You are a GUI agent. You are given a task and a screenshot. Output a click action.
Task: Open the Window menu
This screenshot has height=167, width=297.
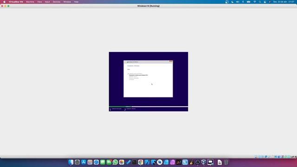[x=67, y=2]
